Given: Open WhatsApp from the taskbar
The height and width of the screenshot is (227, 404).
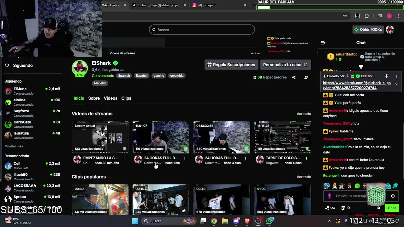Looking at the screenshot, I should pos(270,221).
